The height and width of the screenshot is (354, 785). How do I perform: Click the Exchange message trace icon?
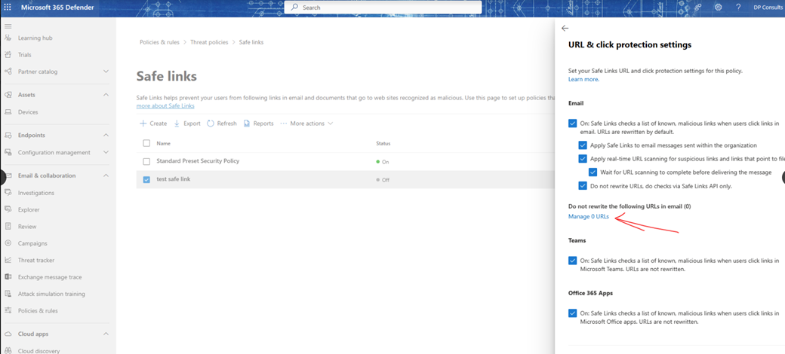point(8,277)
